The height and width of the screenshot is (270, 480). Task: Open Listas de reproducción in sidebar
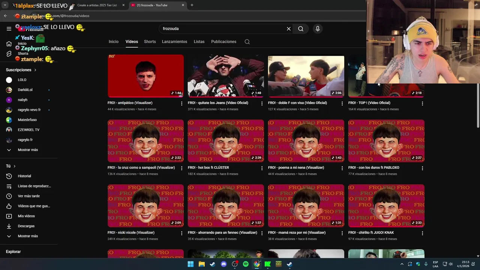point(29,186)
